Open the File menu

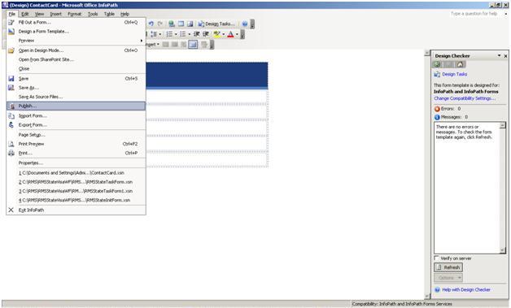point(12,14)
